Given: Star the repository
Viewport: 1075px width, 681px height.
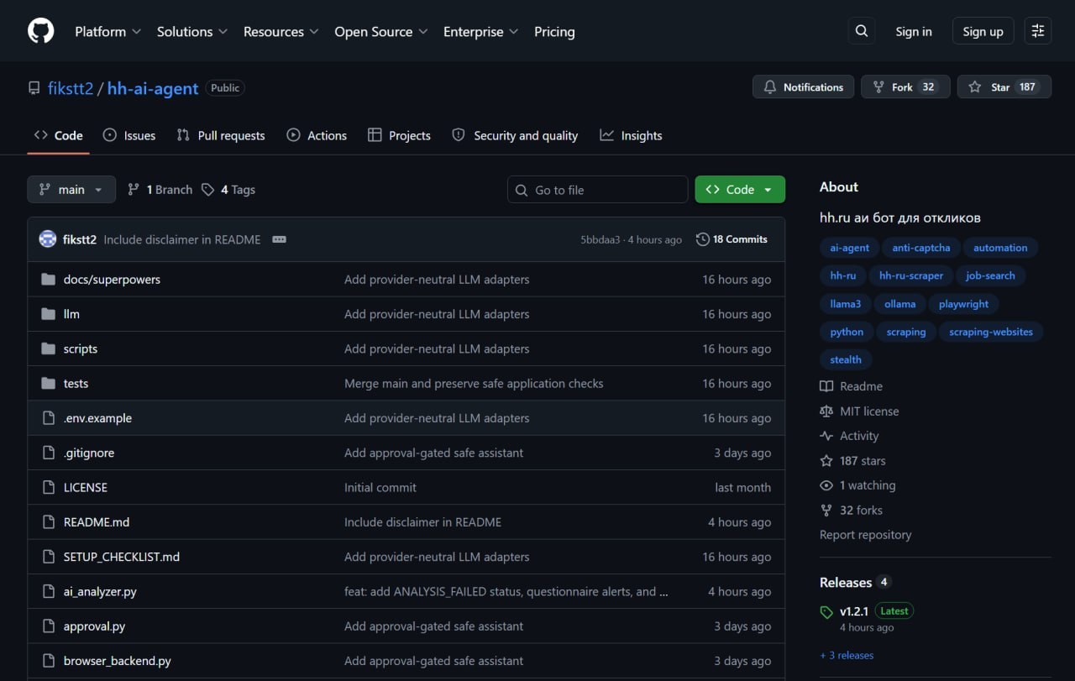Looking at the screenshot, I should (x=1004, y=87).
